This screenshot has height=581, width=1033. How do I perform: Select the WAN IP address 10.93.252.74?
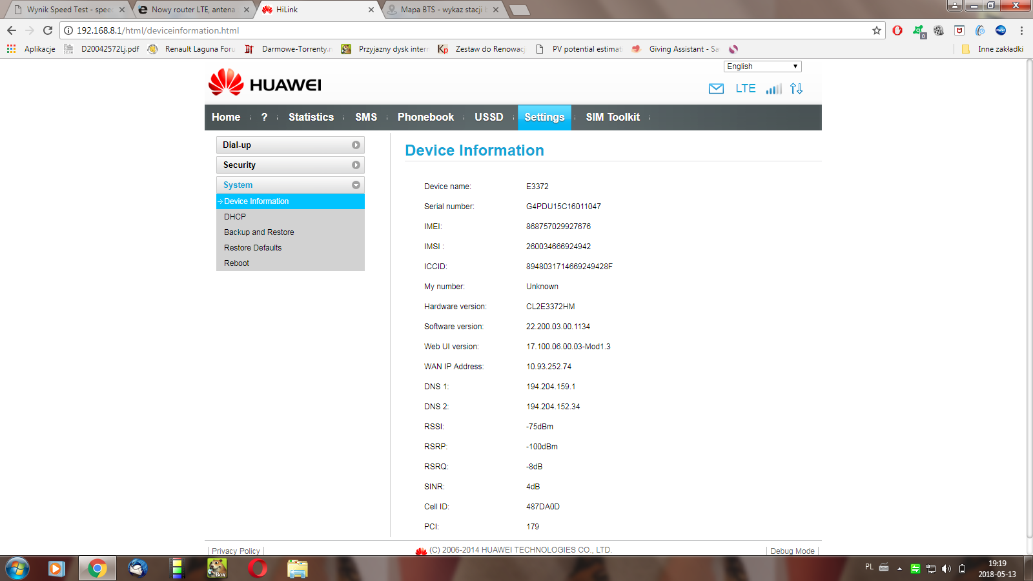[x=549, y=367]
